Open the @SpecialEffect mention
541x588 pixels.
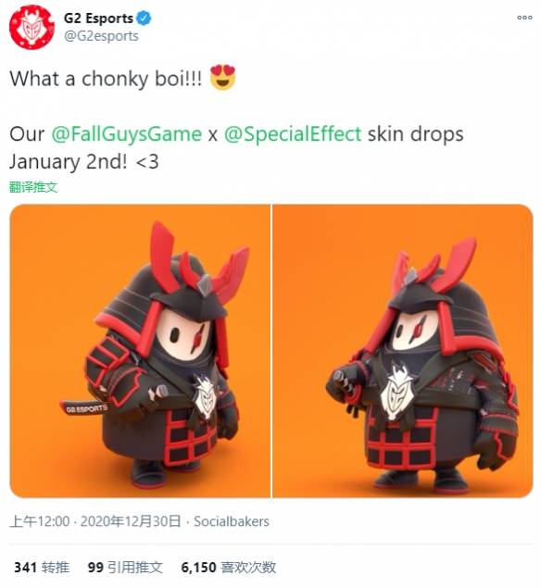293,134
